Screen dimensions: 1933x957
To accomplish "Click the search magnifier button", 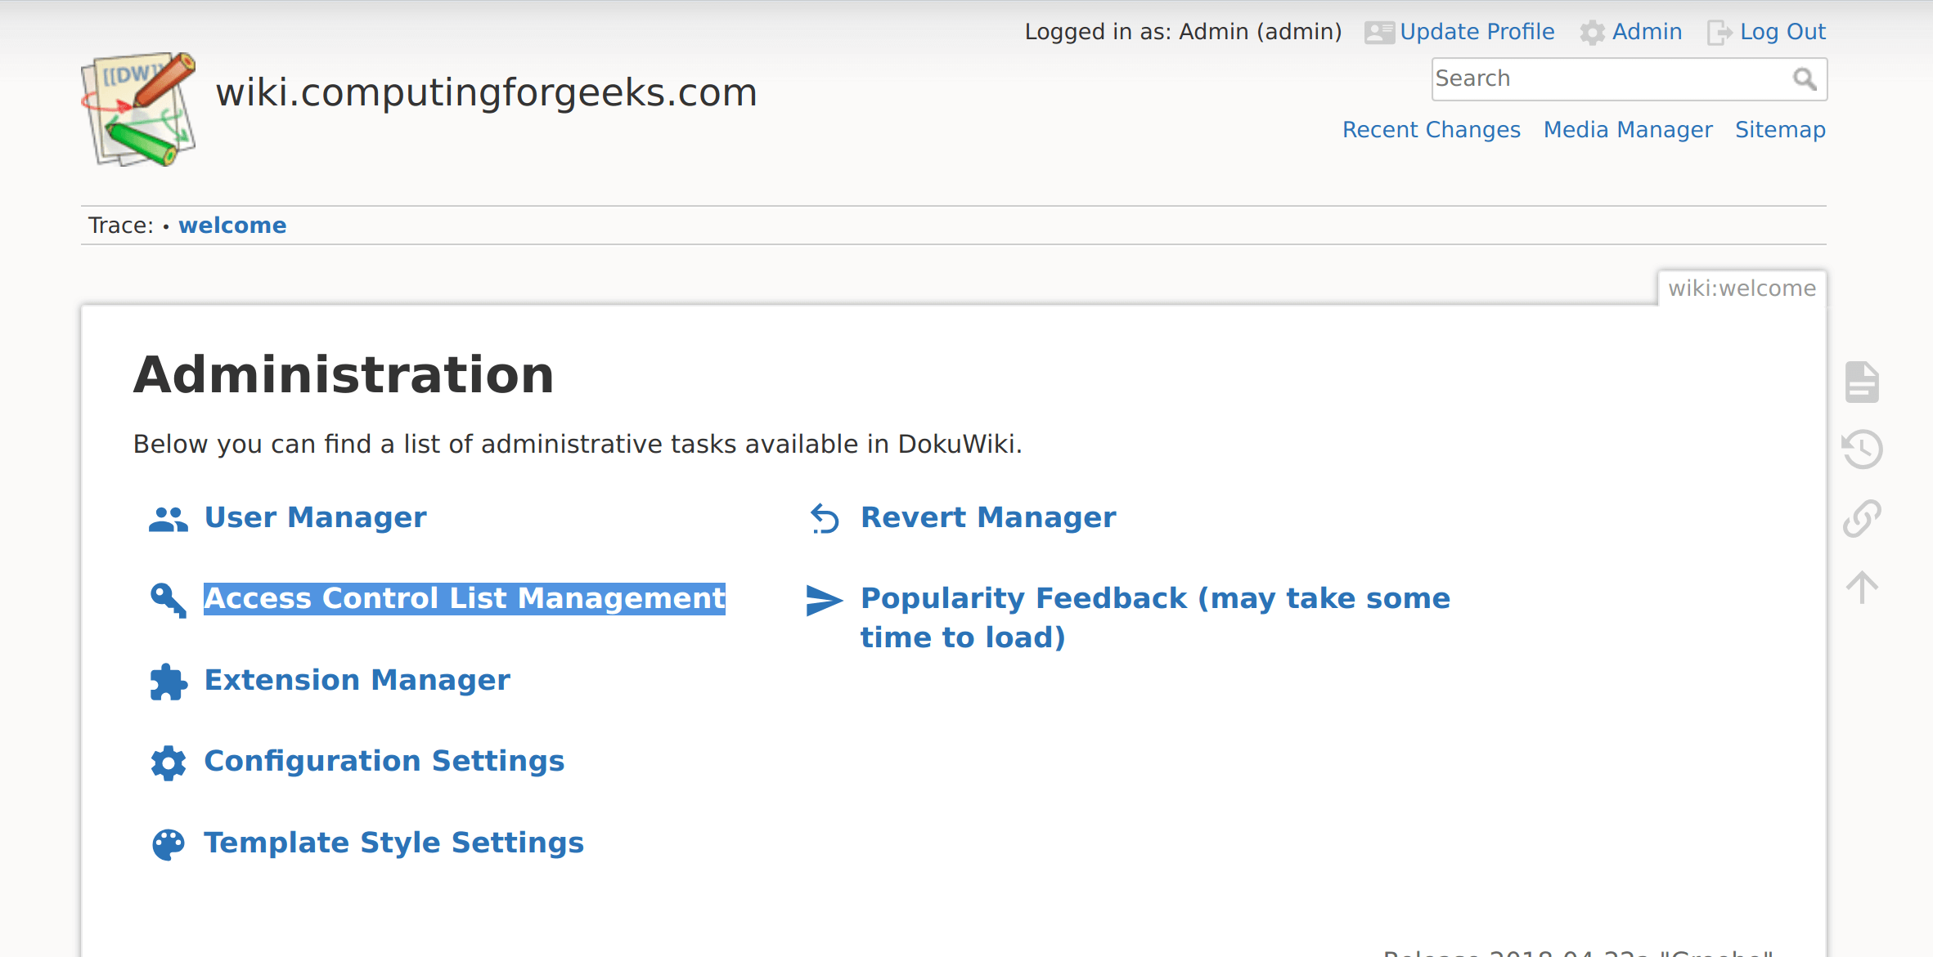I will (1805, 79).
